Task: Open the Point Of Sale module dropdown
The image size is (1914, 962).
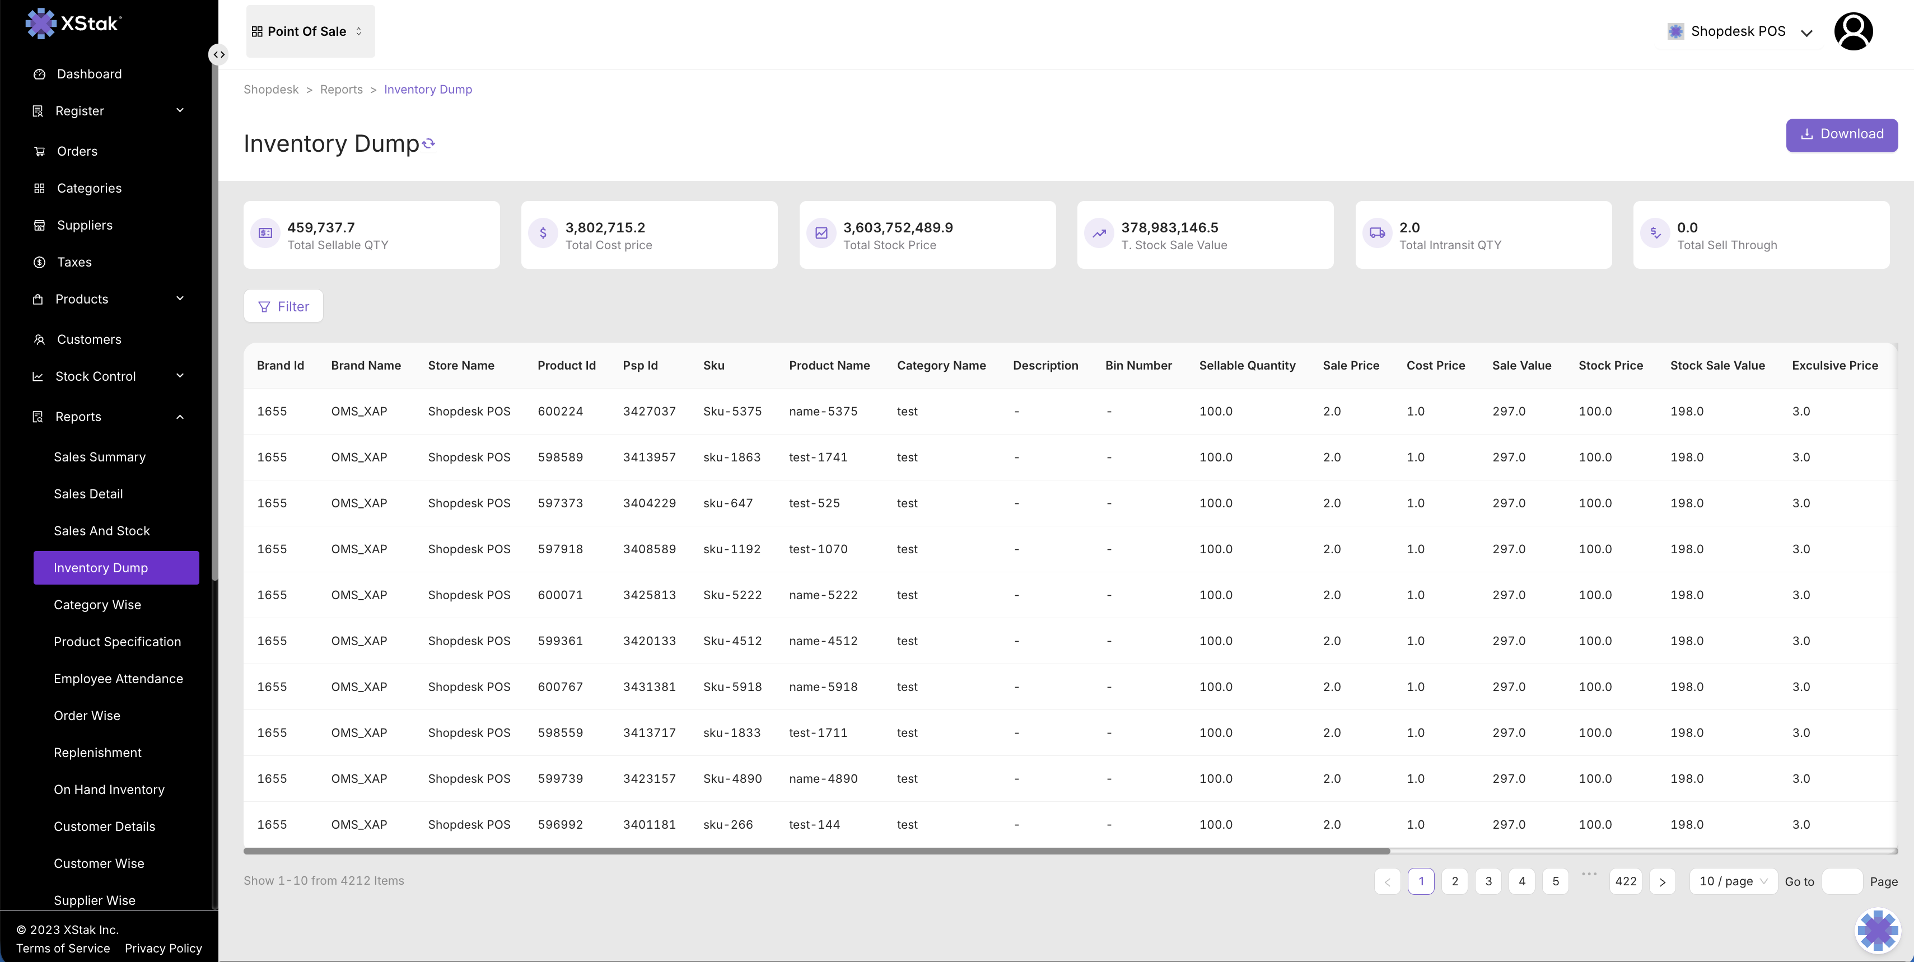Action: click(311, 31)
